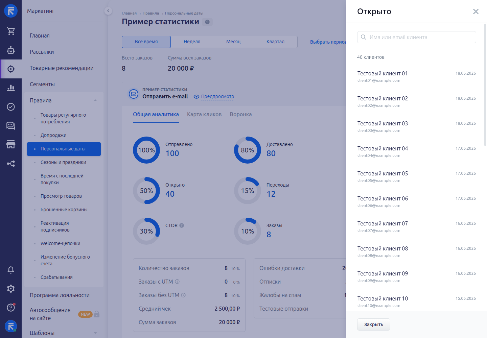The height and width of the screenshot is (338, 487).
Task: Open Реактивация подписчиков rule
Action: pos(55,226)
